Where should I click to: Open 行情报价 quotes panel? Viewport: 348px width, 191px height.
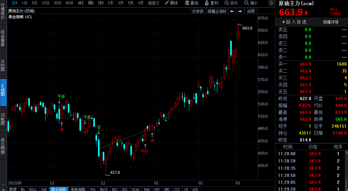(x=3, y=11)
